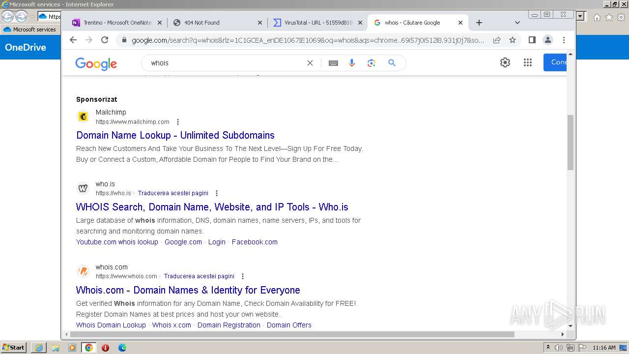
Task: Clear the whois search query
Action: 310,63
